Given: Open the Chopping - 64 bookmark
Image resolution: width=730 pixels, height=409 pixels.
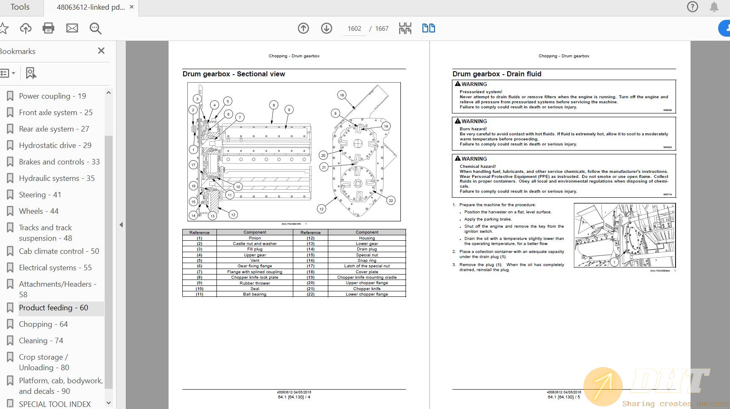Looking at the screenshot, I should [43, 324].
